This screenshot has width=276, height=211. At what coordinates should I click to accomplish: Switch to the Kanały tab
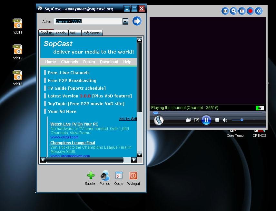tap(61, 33)
